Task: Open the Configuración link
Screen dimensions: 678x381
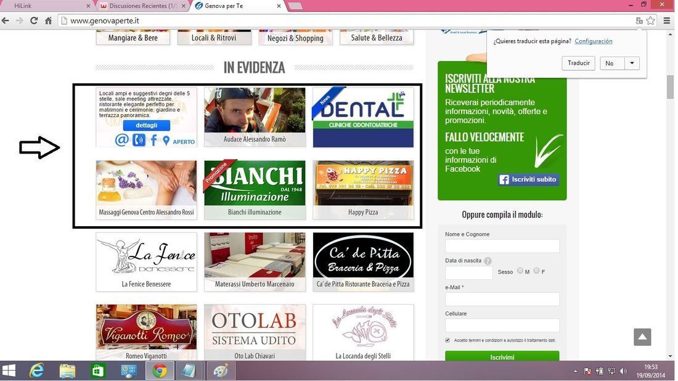Action: click(x=593, y=41)
